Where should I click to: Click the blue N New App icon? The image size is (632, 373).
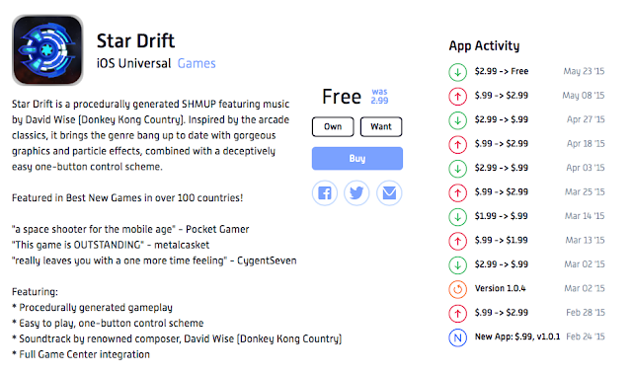pyautogui.click(x=457, y=337)
